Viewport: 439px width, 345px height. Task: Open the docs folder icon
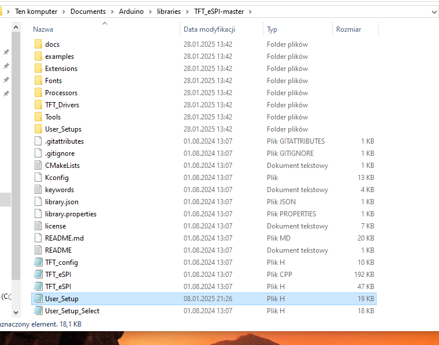(38, 44)
